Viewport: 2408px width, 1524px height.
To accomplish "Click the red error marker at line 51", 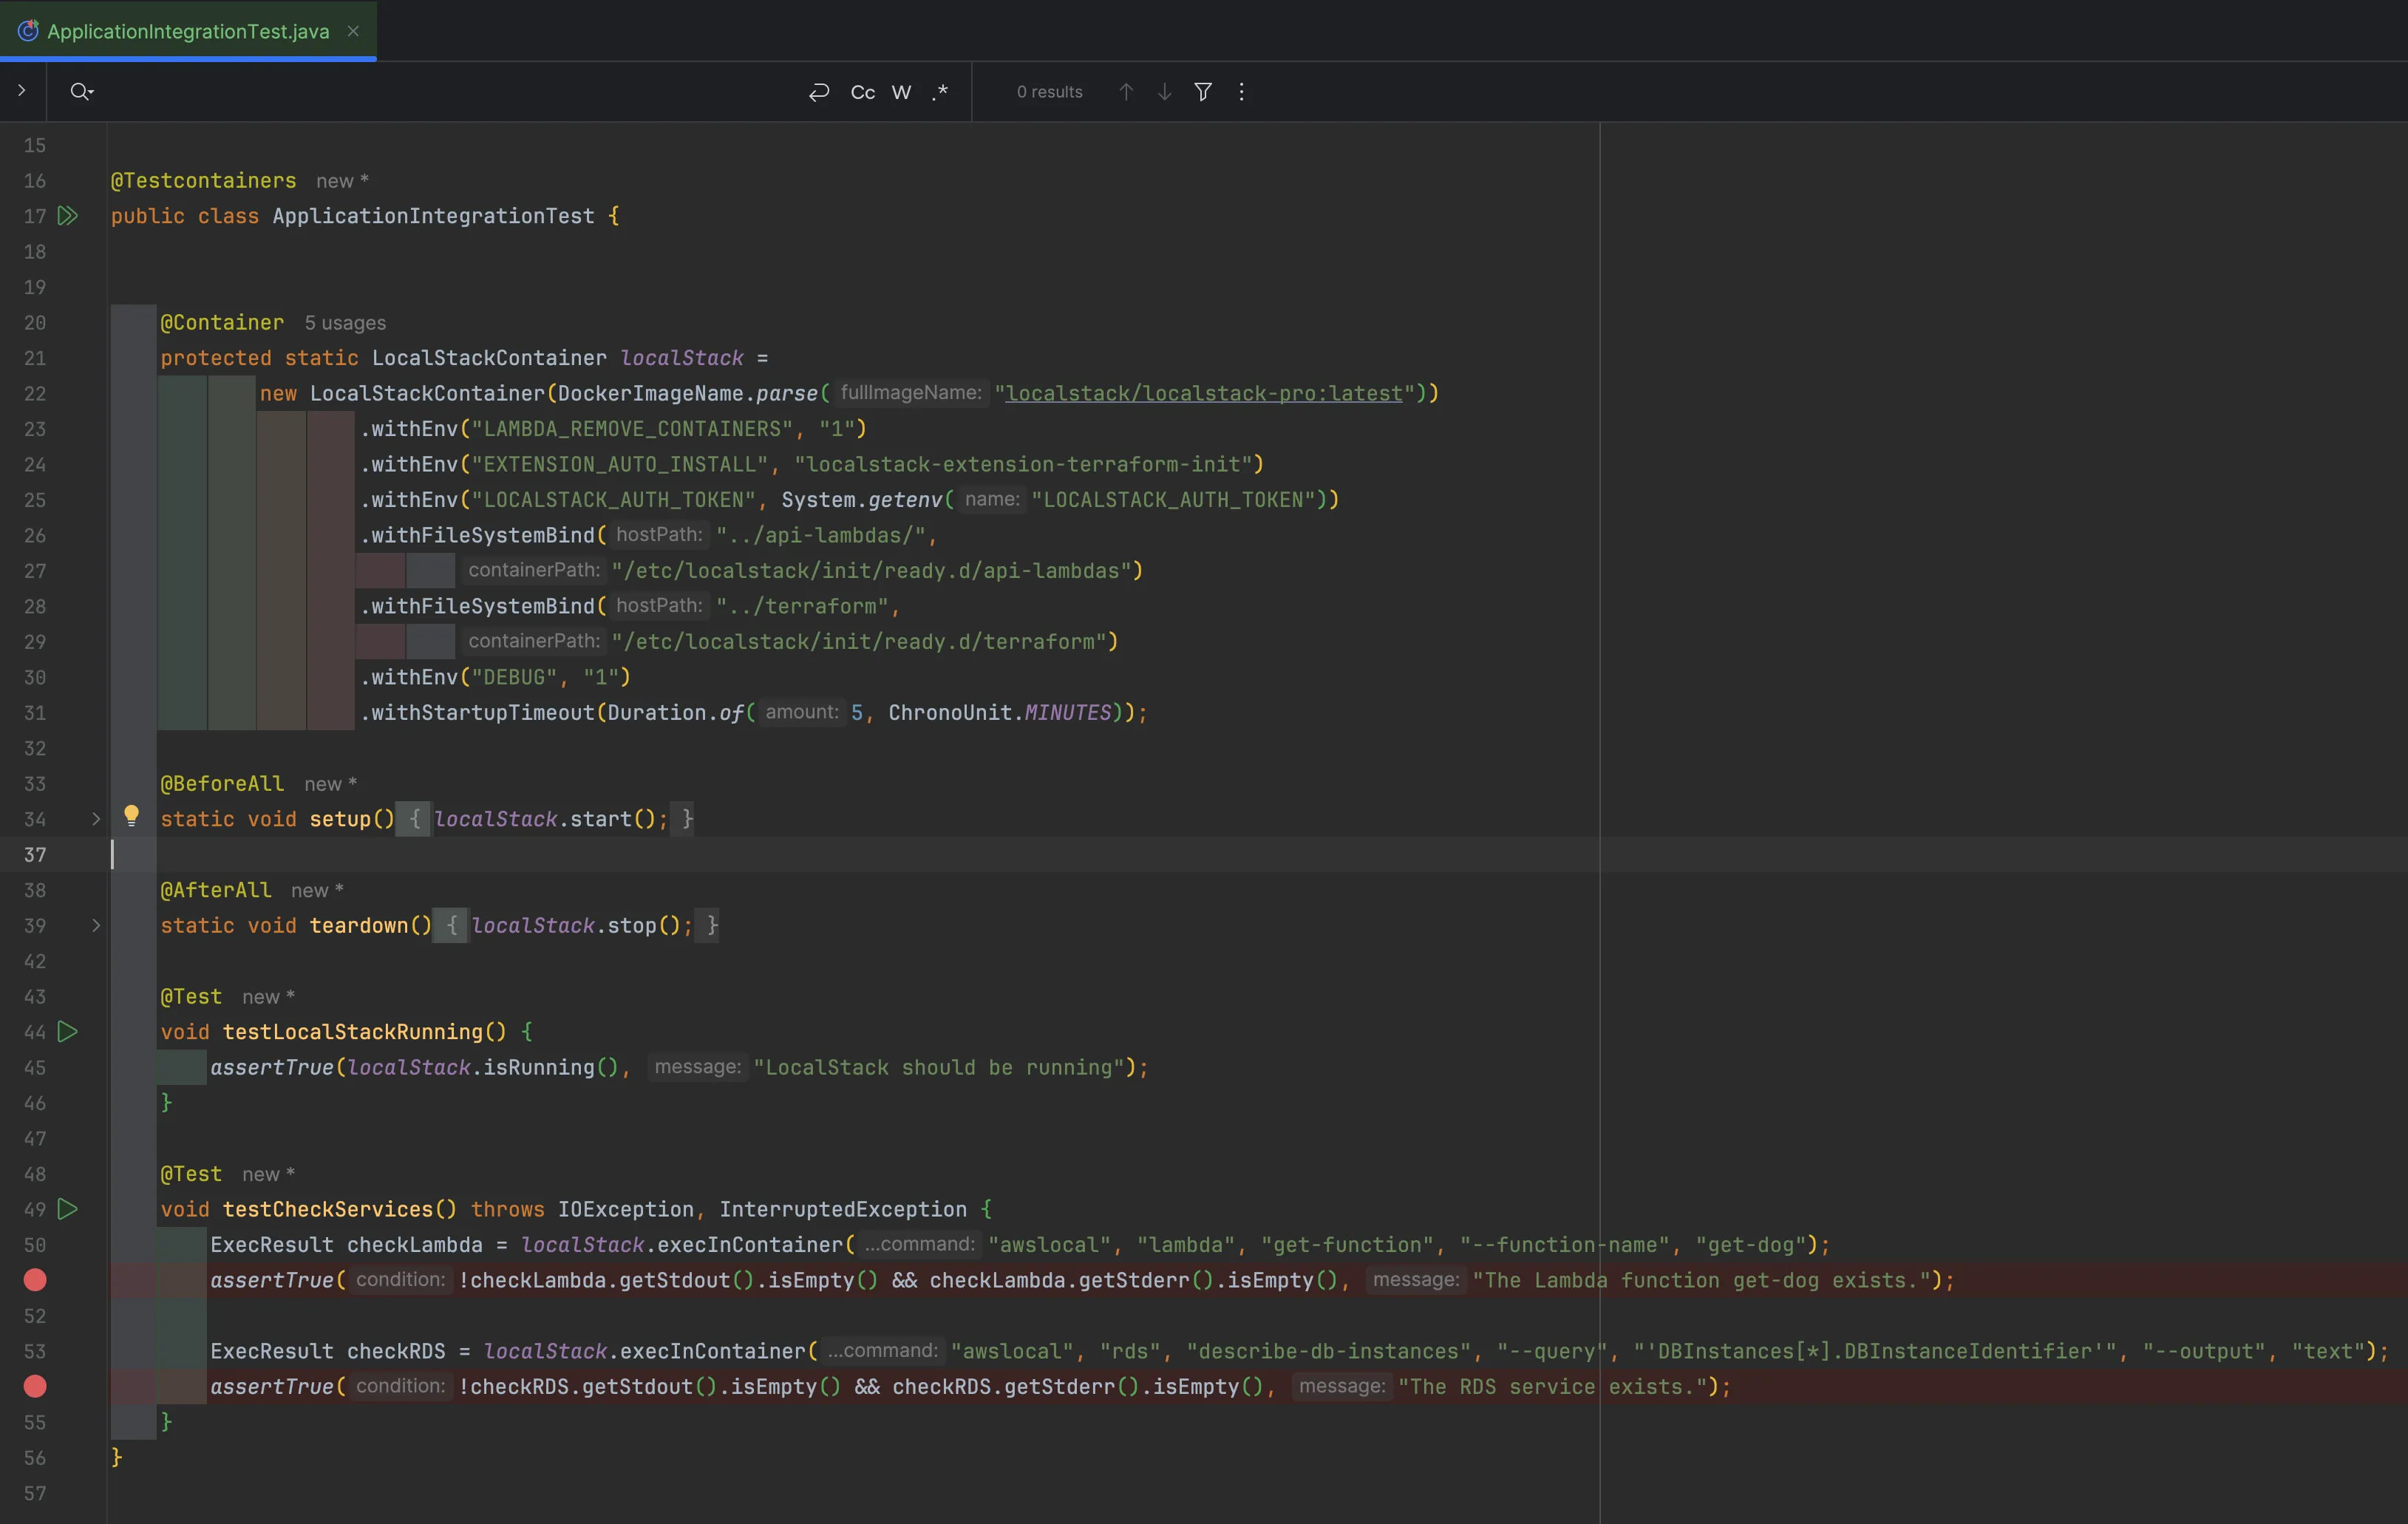I will (x=35, y=1280).
